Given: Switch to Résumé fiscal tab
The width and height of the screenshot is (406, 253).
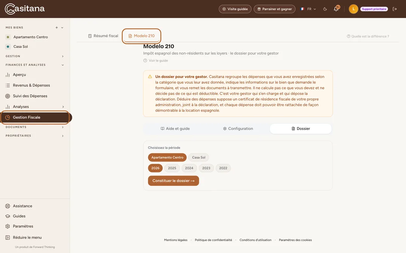Looking at the screenshot, I should click(x=103, y=36).
